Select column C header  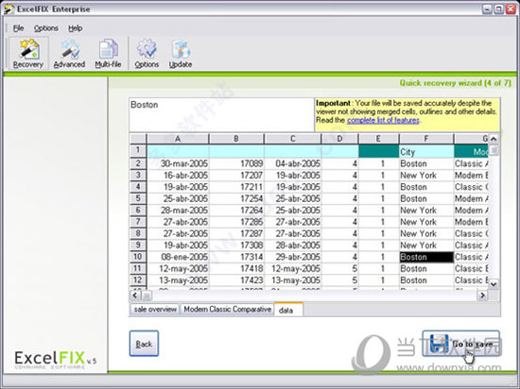click(293, 139)
